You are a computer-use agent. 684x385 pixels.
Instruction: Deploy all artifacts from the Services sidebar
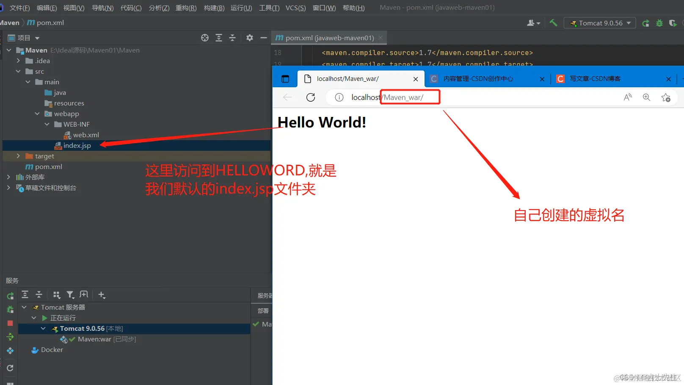click(x=10, y=351)
